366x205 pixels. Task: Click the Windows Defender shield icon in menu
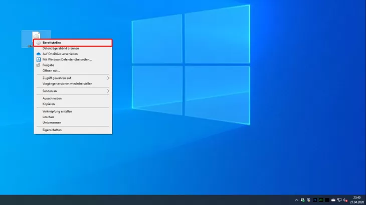tap(38, 59)
